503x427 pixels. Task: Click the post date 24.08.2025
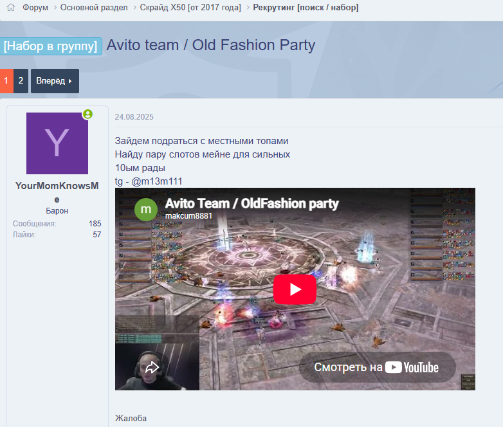[x=134, y=117]
